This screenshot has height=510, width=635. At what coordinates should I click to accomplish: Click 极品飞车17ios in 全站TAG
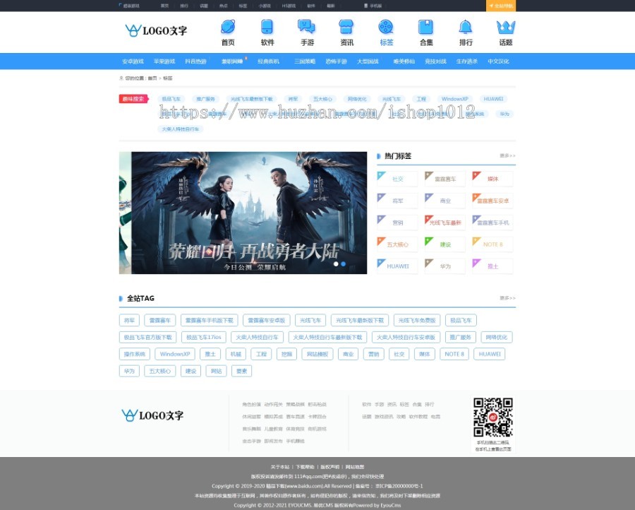204,338
